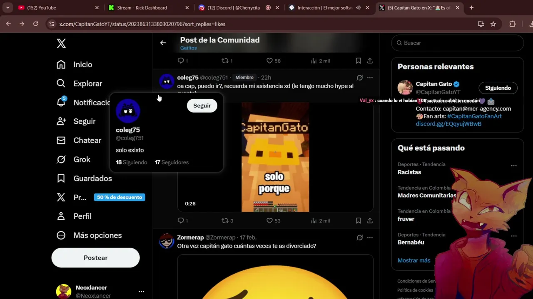Open browser extensions puzzle icon
The image size is (533, 299).
[x=513, y=24]
